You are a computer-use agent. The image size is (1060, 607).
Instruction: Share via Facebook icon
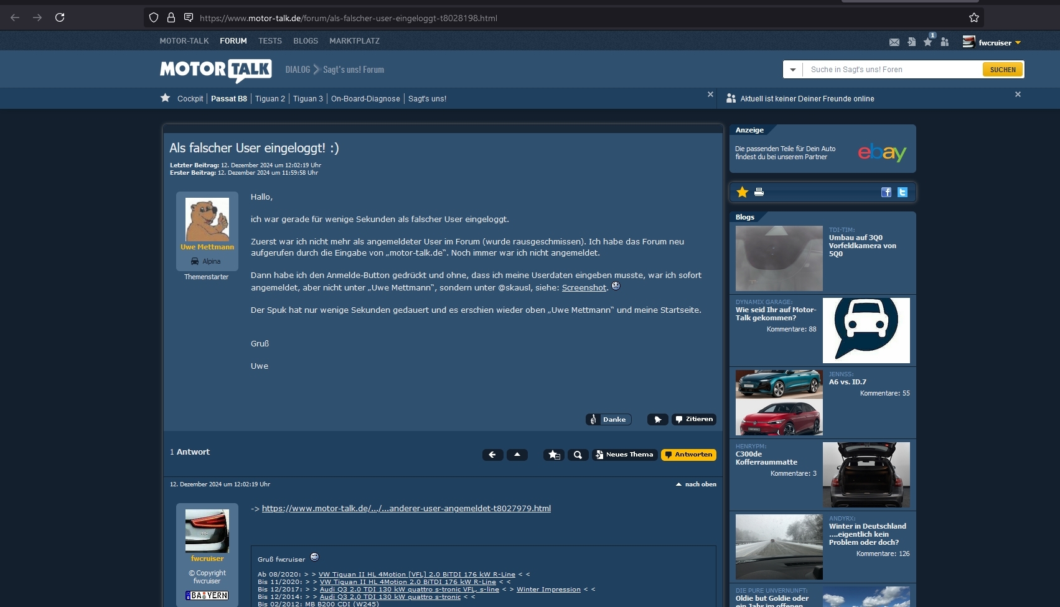click(x=886, y=192)
